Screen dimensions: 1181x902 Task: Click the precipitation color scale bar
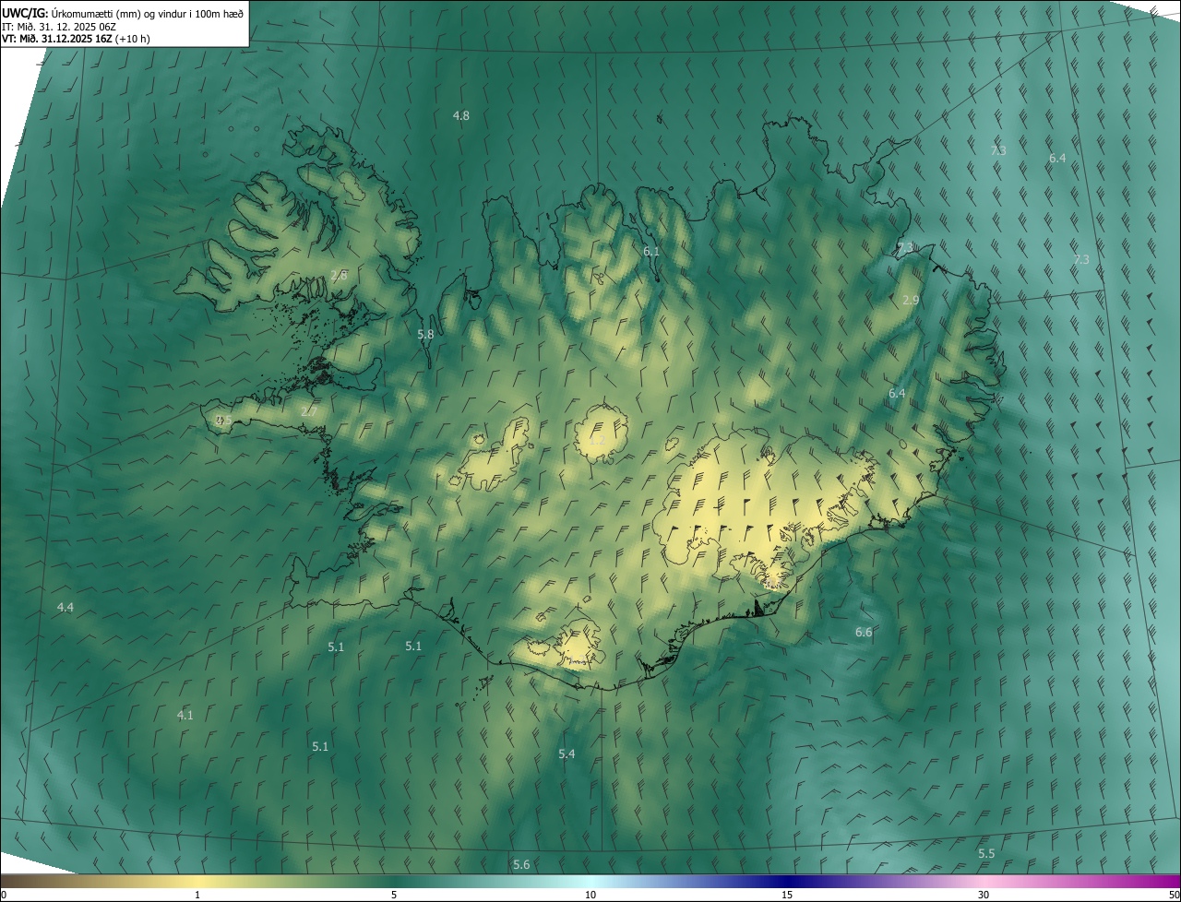(590, 881)
